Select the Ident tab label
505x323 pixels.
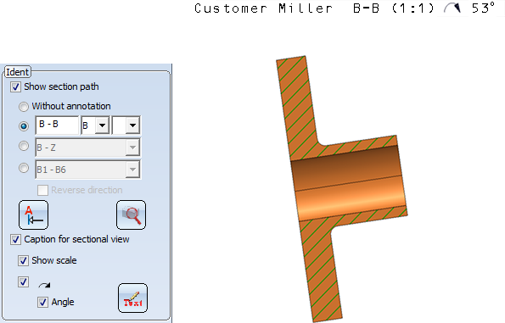point(17,72)
